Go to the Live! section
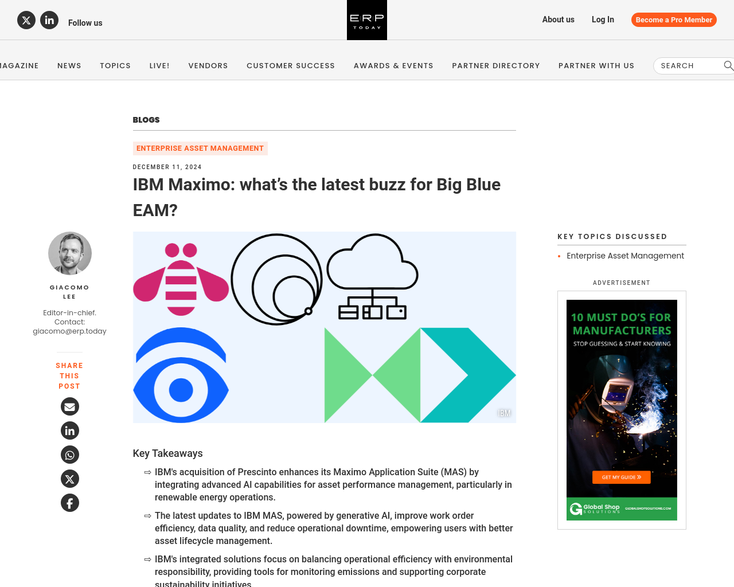The height and width of the screenshot is (587, 734). (x=159, y=65)
